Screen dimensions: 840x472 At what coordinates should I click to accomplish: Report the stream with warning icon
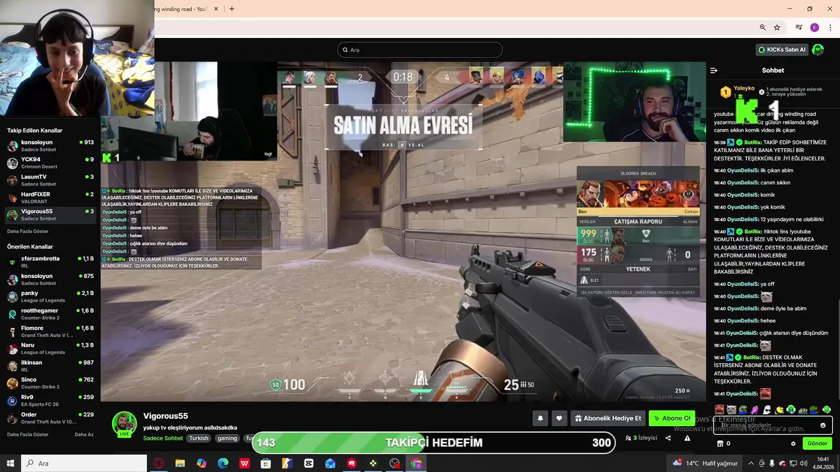coord(687,438)
